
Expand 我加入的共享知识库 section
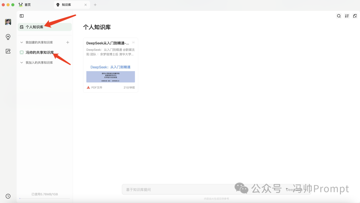point(22,62)
